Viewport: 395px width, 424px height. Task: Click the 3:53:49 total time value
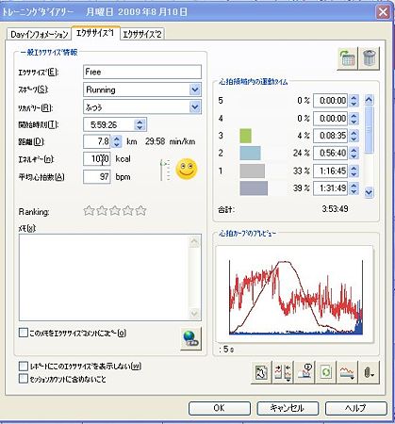(335, 209)
